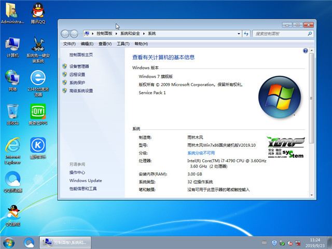Click the blue shield tray icon
Screen dimensions: 332x249
pos(274,243)
